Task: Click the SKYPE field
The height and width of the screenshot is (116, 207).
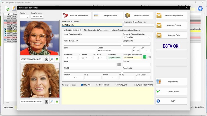Action: click(x=92, y=71)
